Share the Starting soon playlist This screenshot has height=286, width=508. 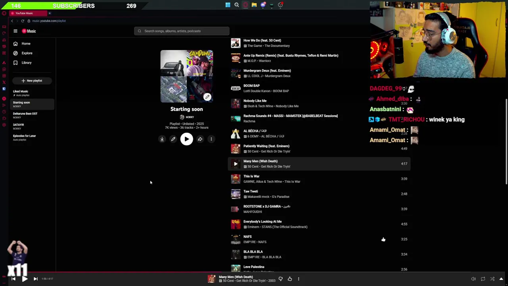click(200, 139)
